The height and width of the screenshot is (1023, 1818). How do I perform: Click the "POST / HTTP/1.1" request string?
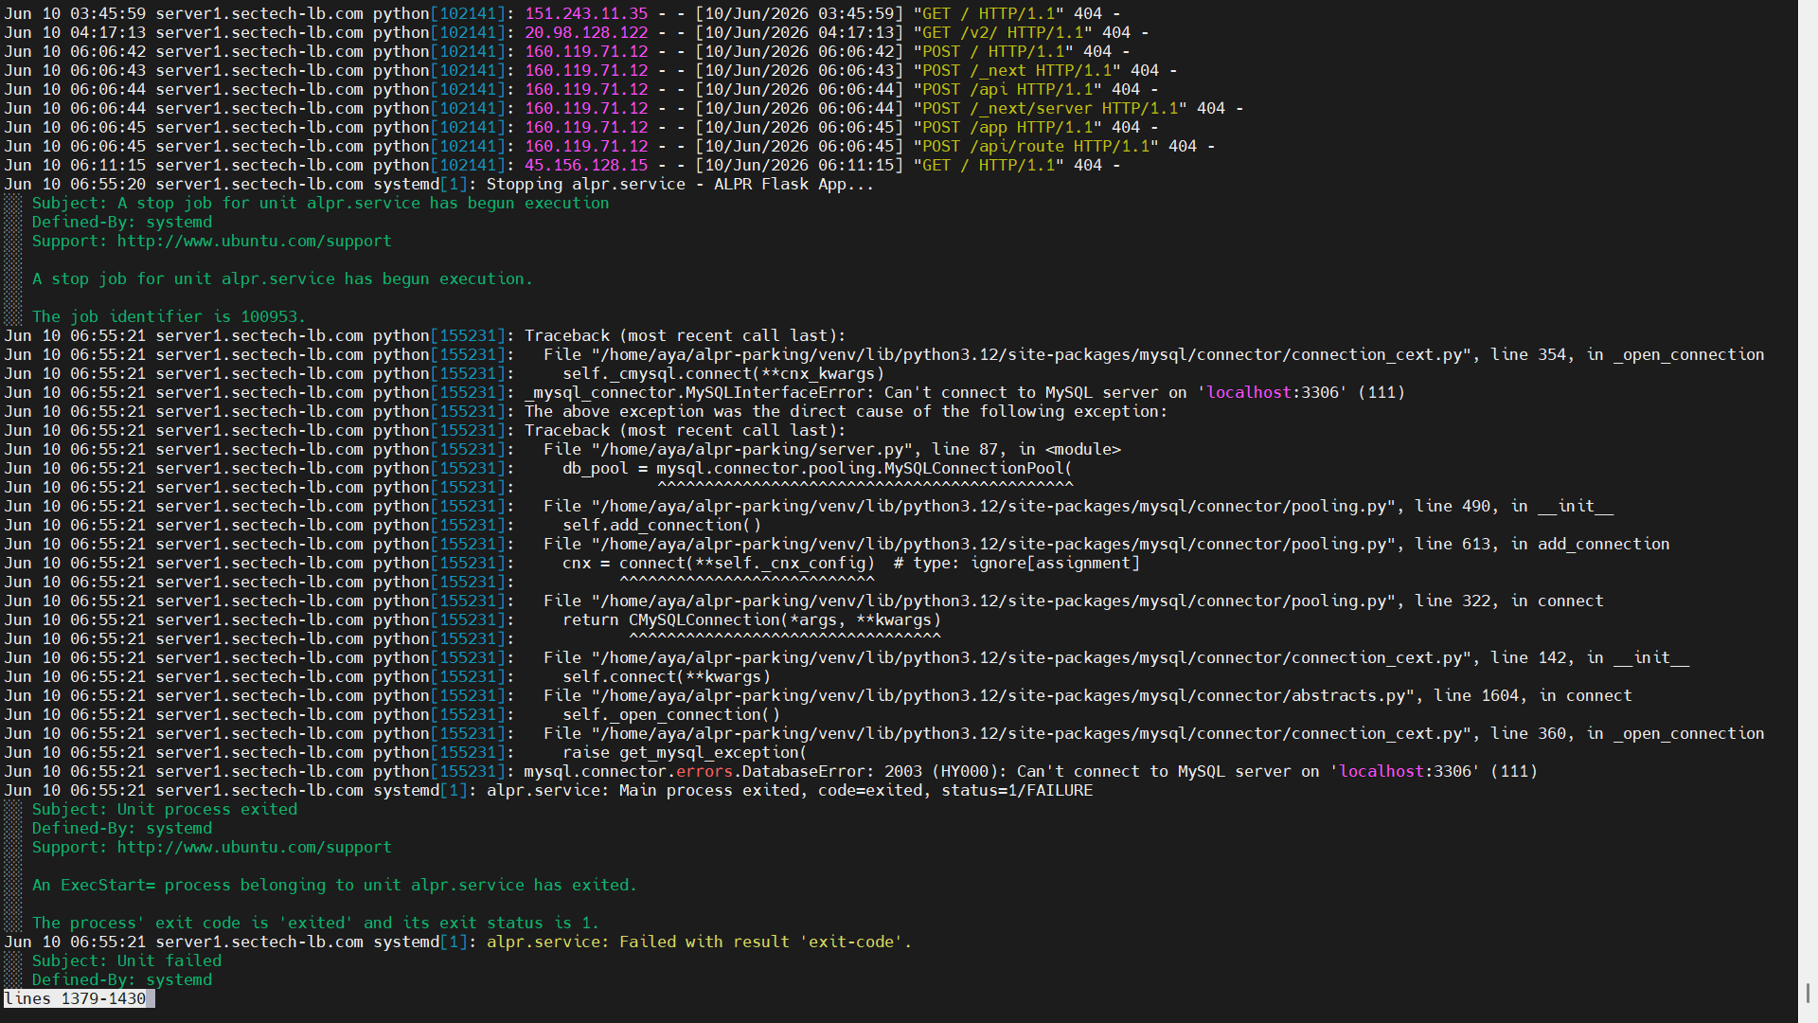tap(993, 51)
